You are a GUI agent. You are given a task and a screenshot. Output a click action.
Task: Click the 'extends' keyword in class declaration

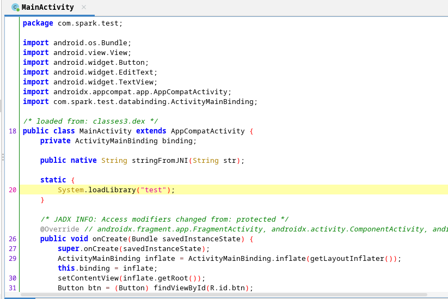151,131
